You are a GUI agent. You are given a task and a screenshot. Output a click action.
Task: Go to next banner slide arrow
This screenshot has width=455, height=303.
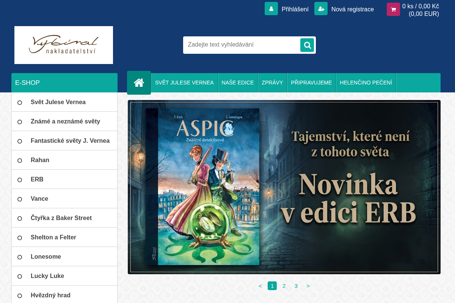[308, 286]
